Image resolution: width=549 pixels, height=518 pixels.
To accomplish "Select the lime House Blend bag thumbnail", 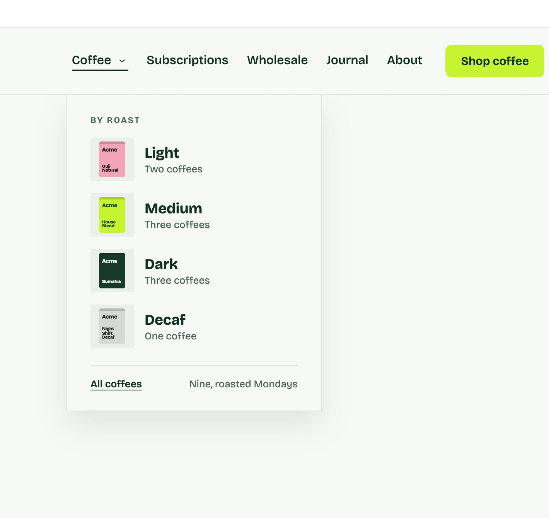I will click(x=112, y=215).
